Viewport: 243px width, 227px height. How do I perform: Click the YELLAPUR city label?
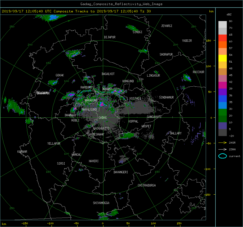click(x=54, y=144)
